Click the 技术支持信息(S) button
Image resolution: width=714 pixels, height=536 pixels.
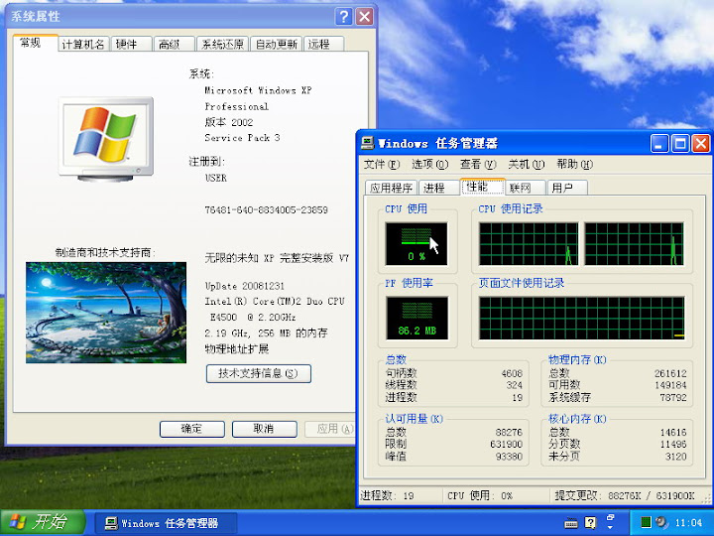(x=258, y=374)
